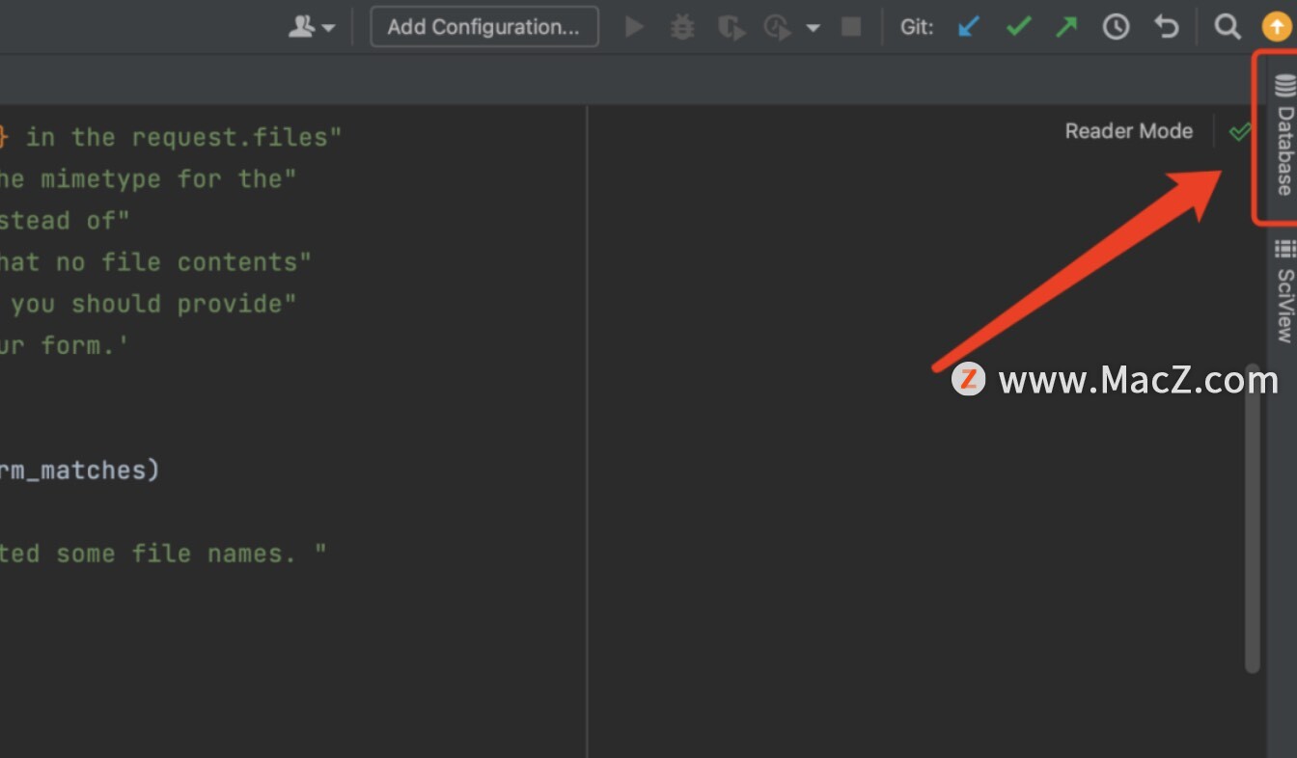This screenshot has width=1297, height=758.
Task: Click the green inspection checkmark icon
Action: pyautogui.click(x=1239, y=132)
